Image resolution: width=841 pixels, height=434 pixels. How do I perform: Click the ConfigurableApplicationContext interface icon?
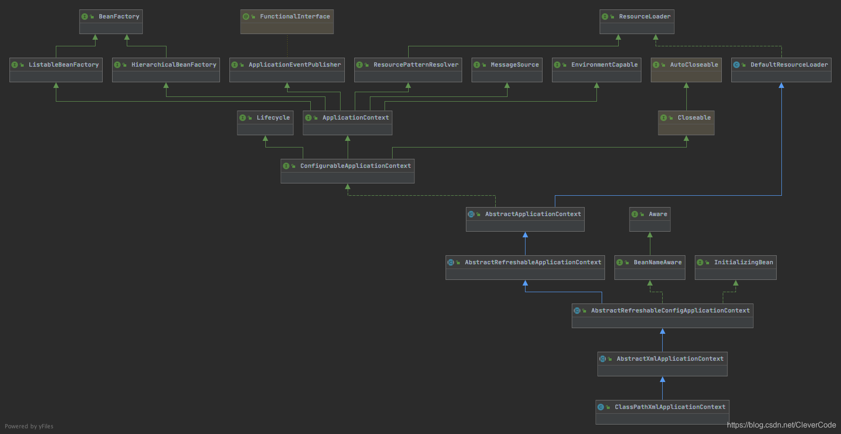[x=286, y=166]
